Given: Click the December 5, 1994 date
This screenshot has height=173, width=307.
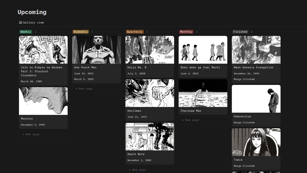Looking at the screenshot, I should point(33,125).
